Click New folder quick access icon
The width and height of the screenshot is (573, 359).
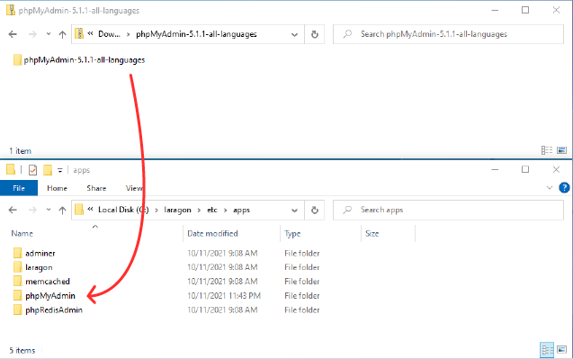[x=48, y=170]
